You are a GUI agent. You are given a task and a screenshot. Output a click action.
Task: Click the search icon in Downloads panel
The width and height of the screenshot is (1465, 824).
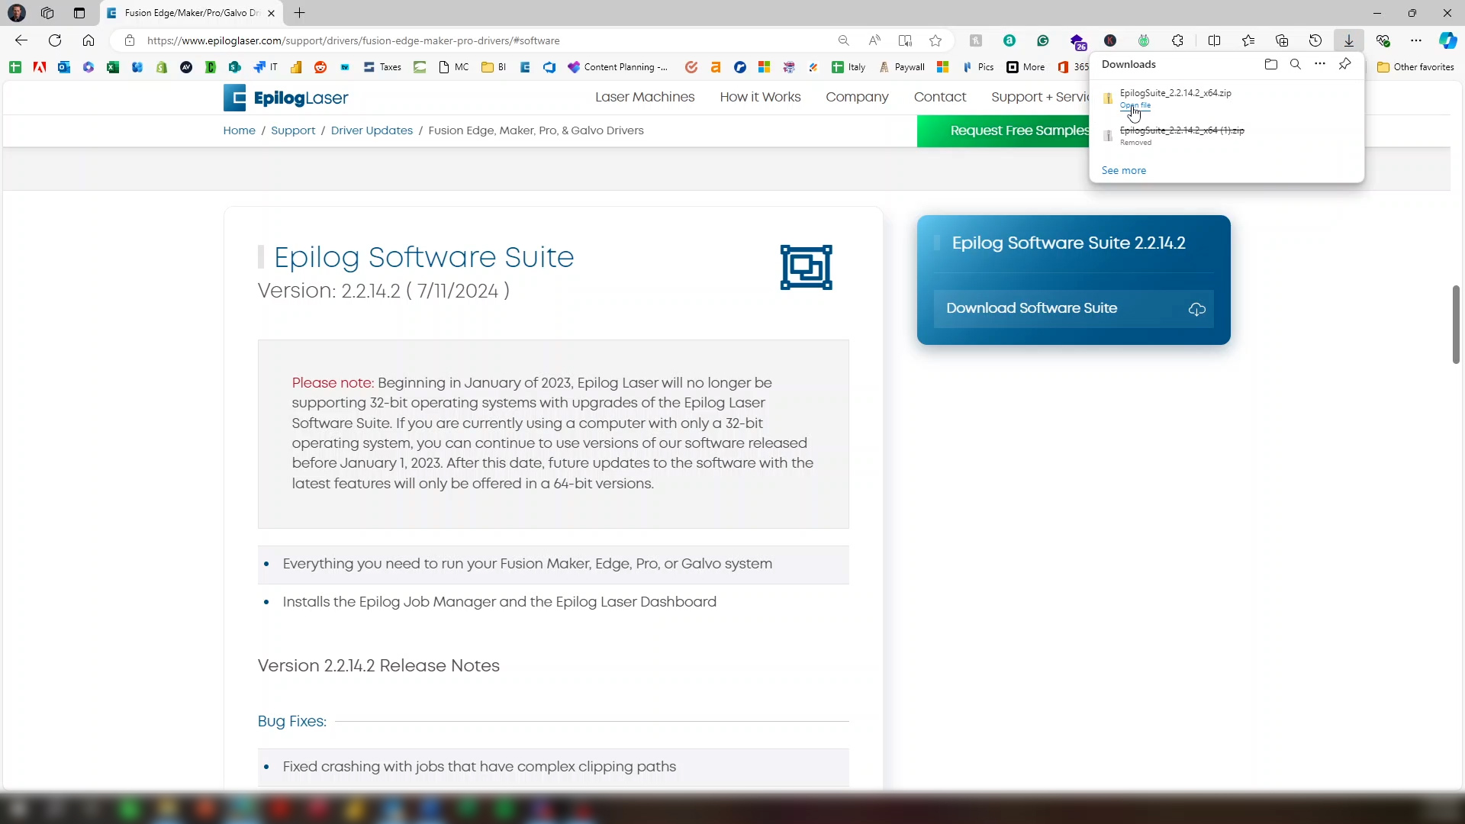click(1296, 64)
